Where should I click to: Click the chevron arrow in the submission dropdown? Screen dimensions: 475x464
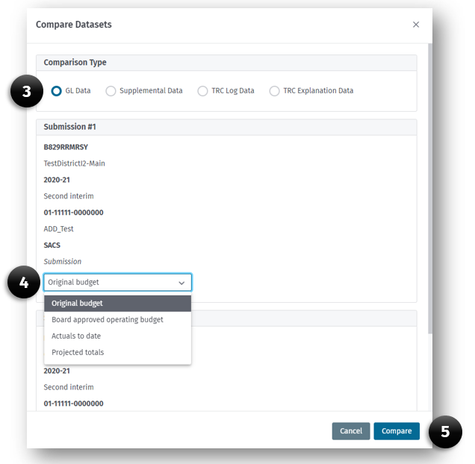pyautogui.click(x=181, y=283)
